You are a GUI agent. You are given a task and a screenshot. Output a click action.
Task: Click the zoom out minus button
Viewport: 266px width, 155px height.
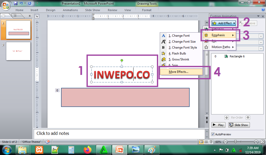pos(225,142)
